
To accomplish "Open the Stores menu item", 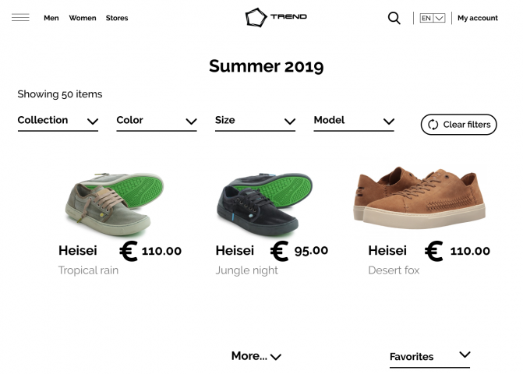I will 117,18.
